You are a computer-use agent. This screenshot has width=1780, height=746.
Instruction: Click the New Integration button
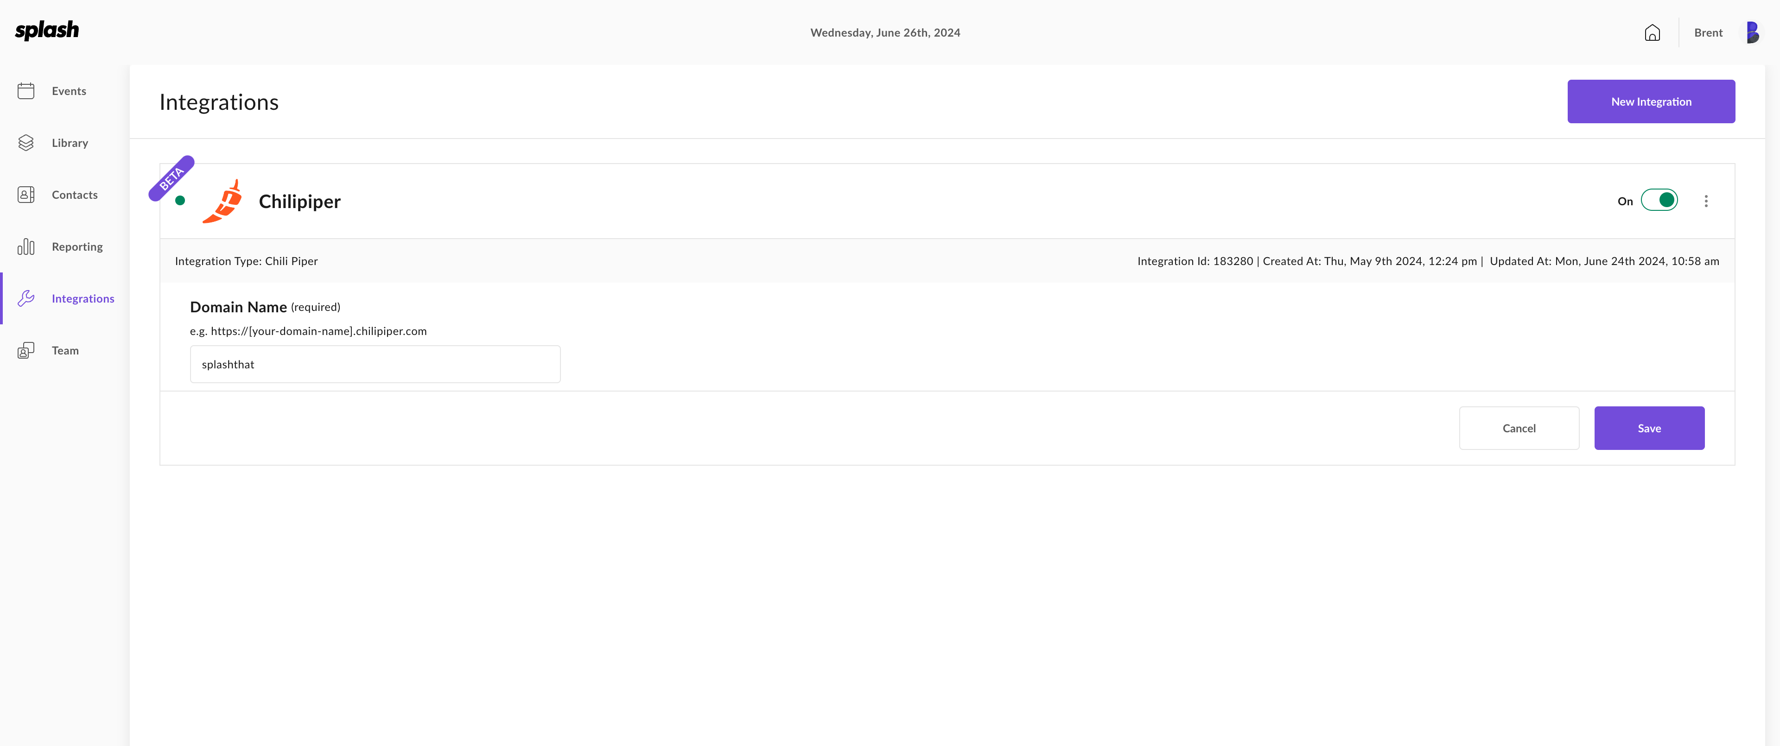coord(1651,101)
